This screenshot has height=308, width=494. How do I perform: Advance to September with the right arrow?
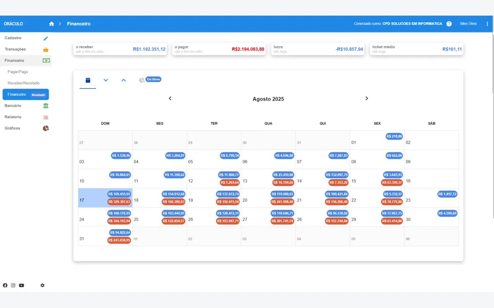(366, 98)
